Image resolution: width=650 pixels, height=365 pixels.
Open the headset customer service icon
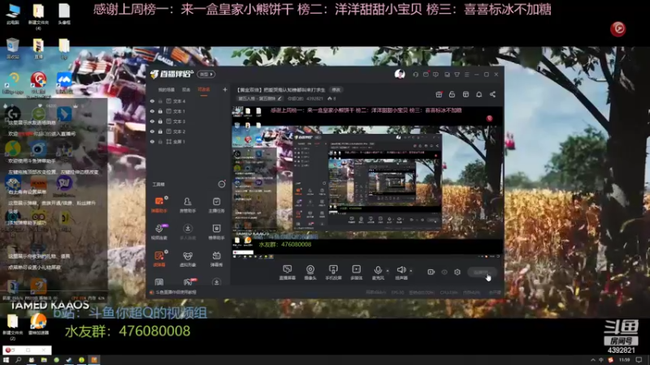coord(415,75)
